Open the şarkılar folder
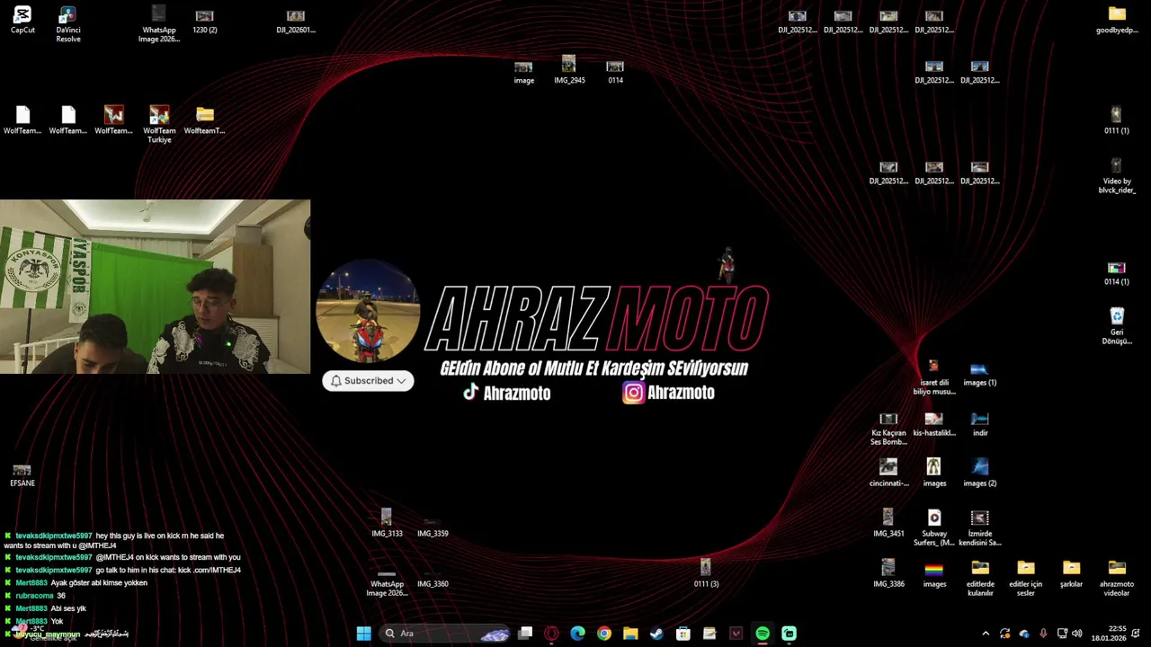Screen dimensions: 1151x647 1071,574
